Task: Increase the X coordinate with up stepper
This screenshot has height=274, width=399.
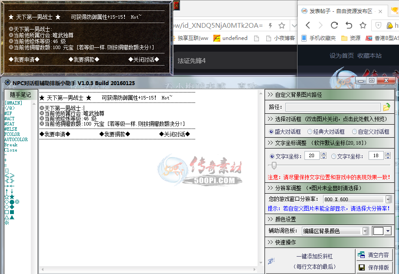Action: click(324, 154)
